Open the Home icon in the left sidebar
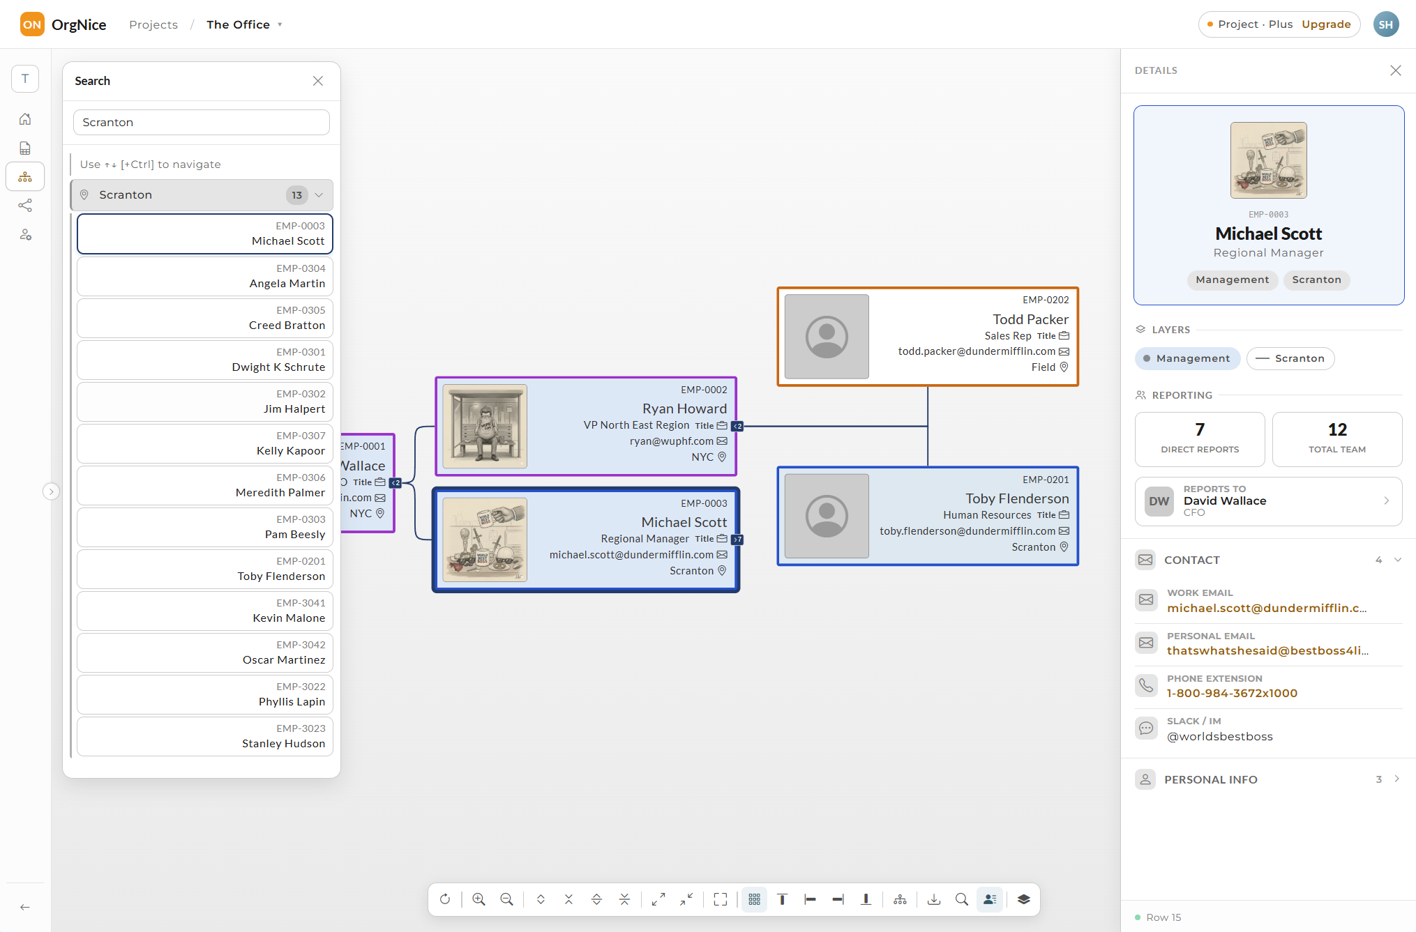The image size is (1416, 932). [25, 119]
